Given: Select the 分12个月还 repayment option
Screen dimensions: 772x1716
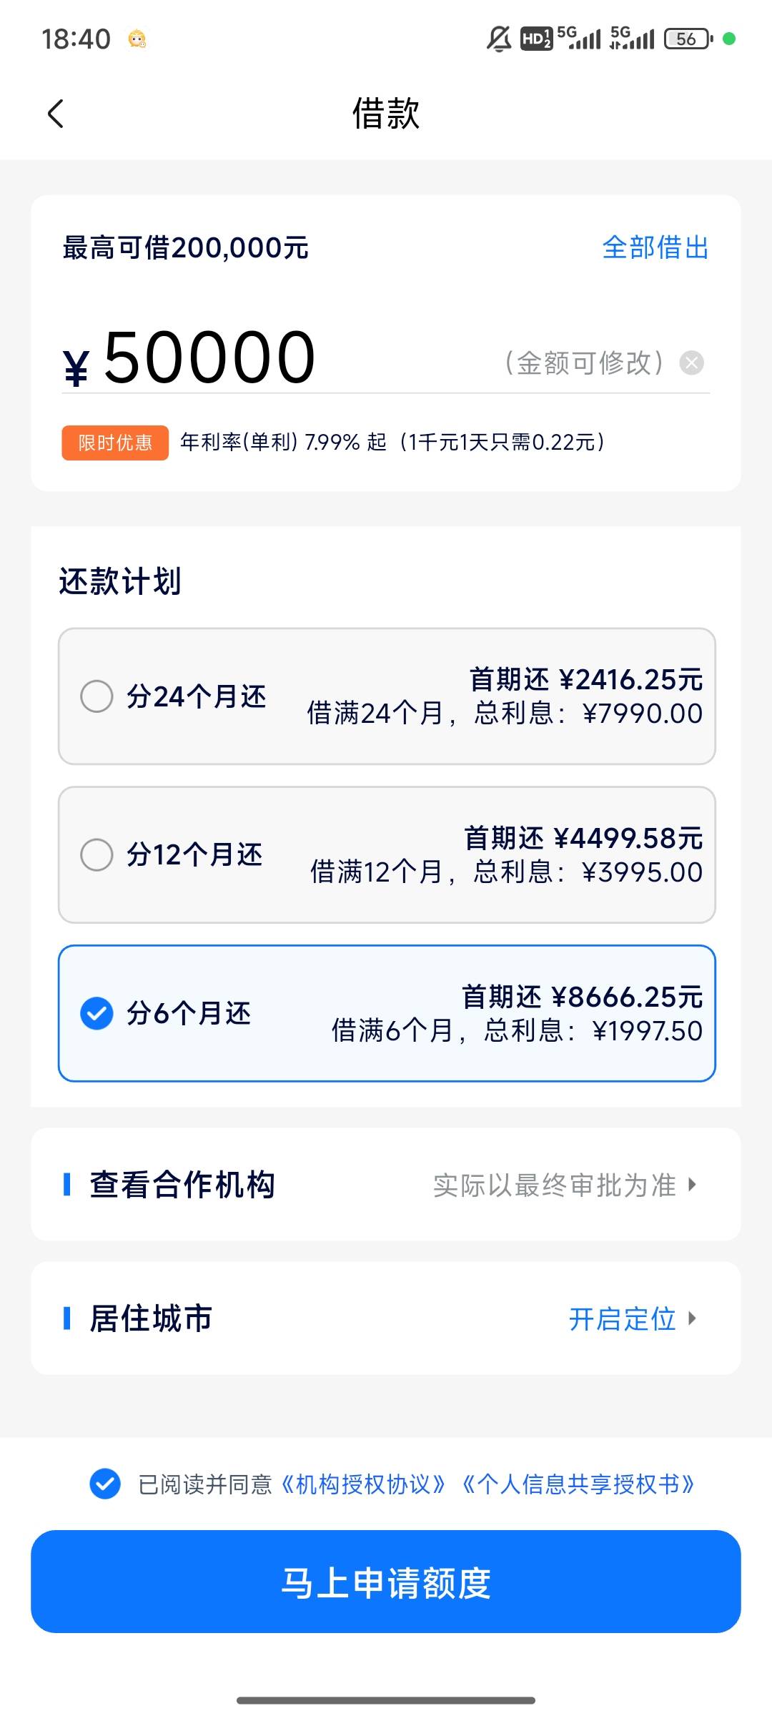Looking at the screenshot, I should click(387, 855).
